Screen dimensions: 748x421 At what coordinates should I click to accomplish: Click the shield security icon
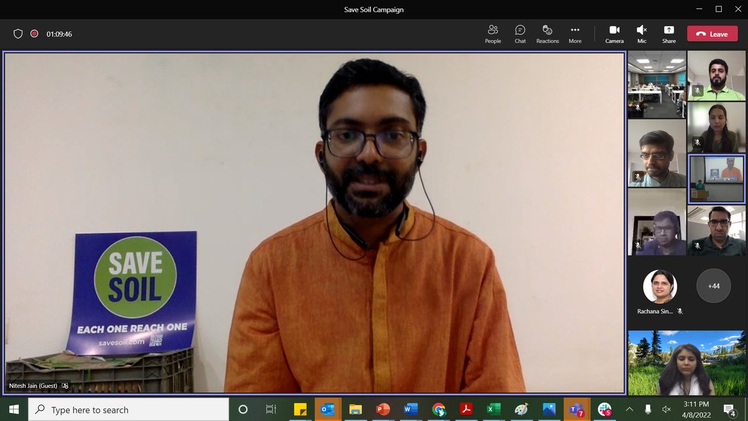pyautogui.click(x=18, y=34)
